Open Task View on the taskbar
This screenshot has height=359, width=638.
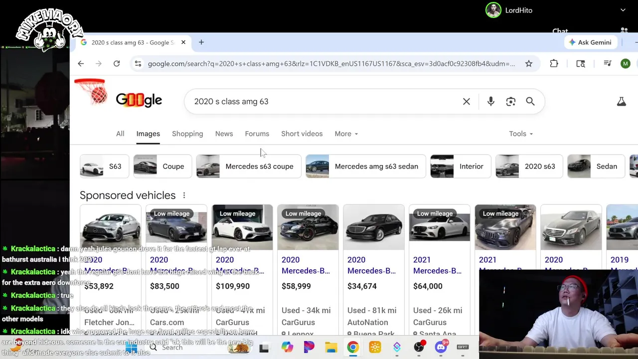[x=264, y=348]
